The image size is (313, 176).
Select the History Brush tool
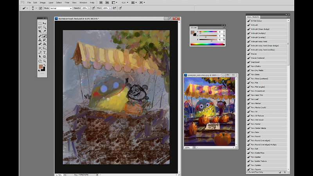[x=44, y=40]
